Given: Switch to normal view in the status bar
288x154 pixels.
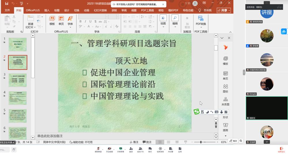Looking at the screenshot, I should 160,142.
